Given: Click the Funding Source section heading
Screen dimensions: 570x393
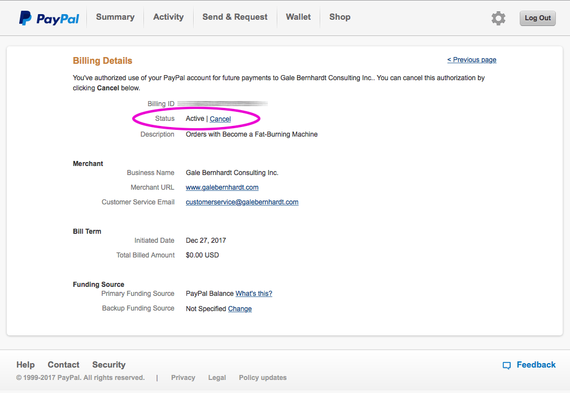Looking at the screenshot, I should (98, 285).
